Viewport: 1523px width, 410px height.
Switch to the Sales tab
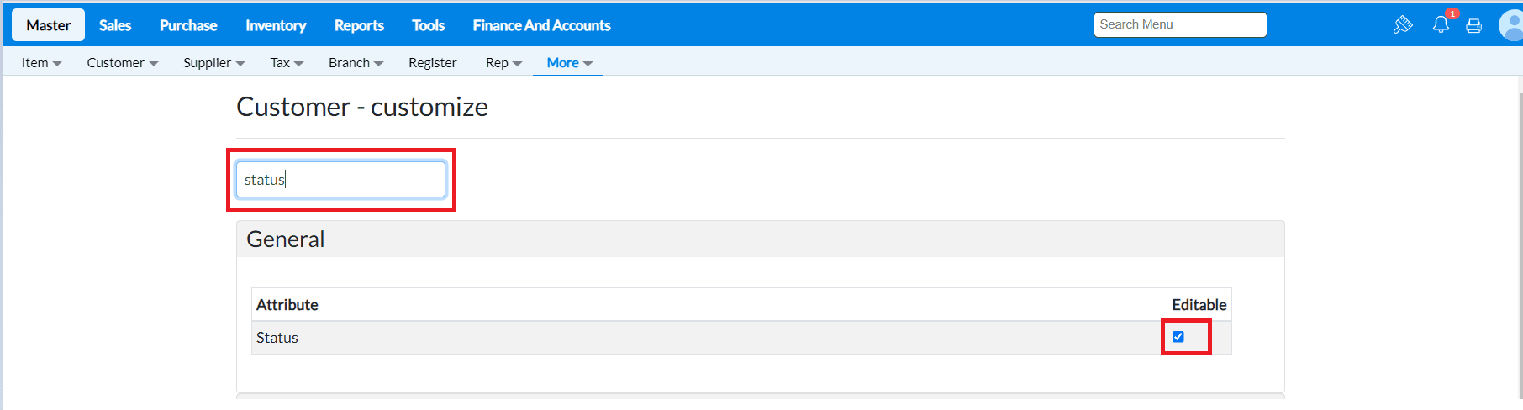115,25
